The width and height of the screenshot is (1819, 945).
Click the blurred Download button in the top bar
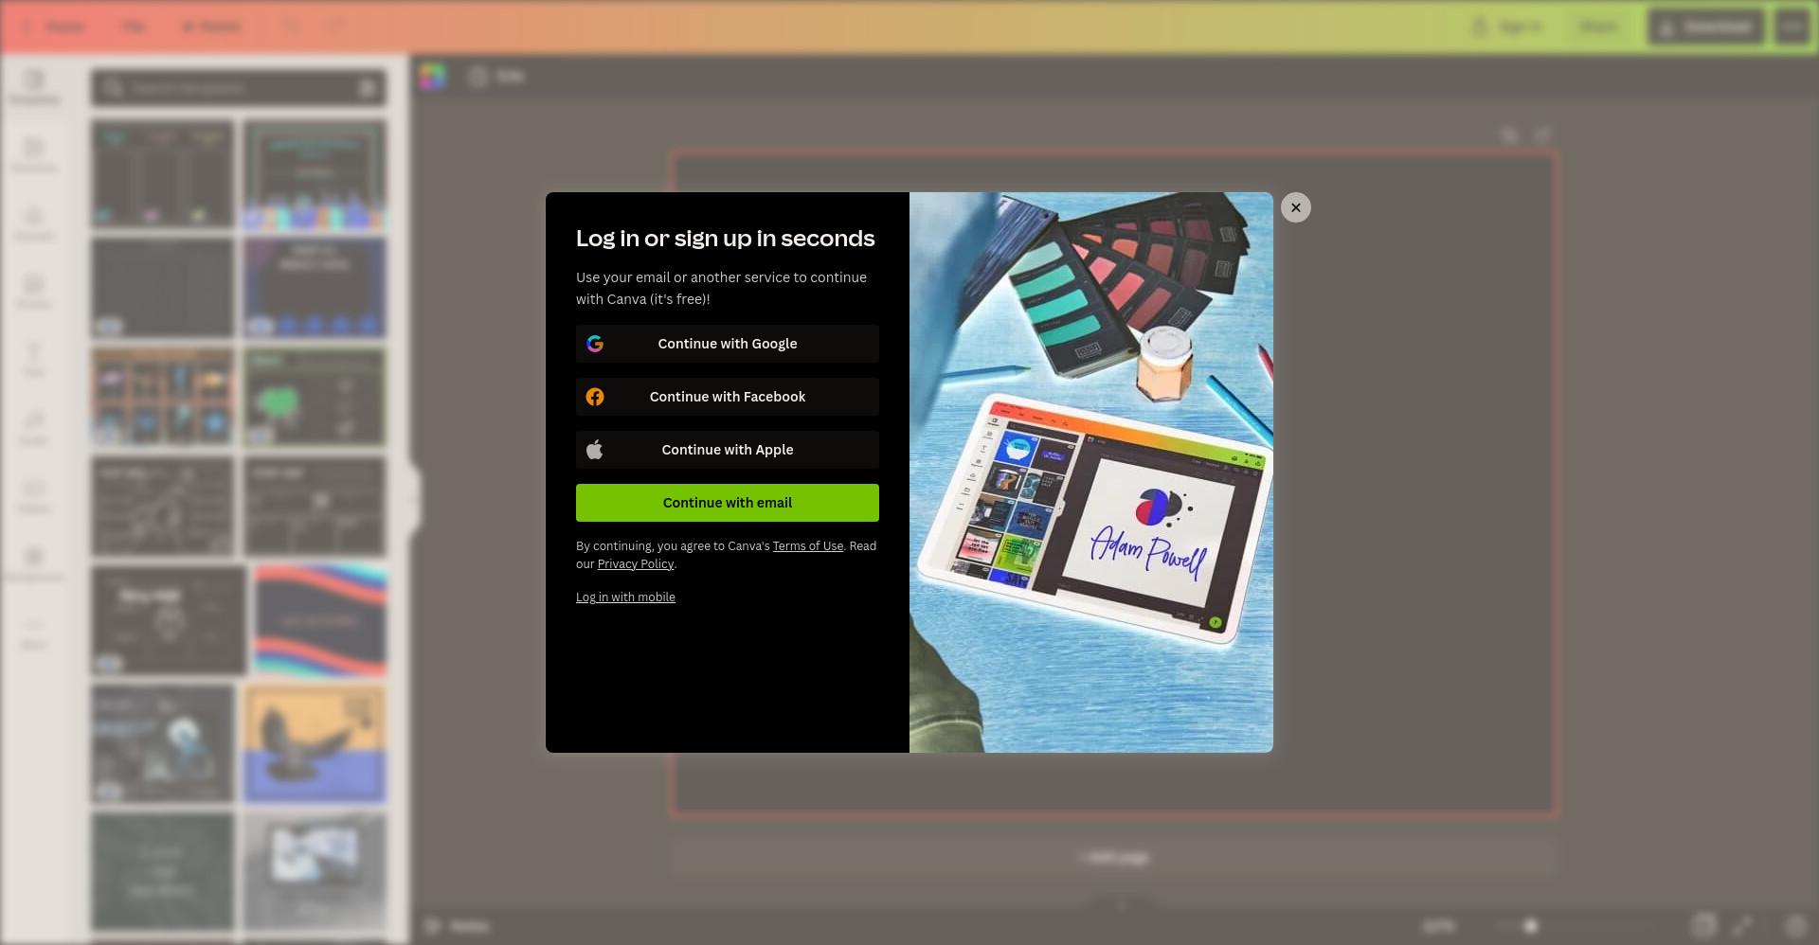pyautogui.click(x=1705, y=27)
